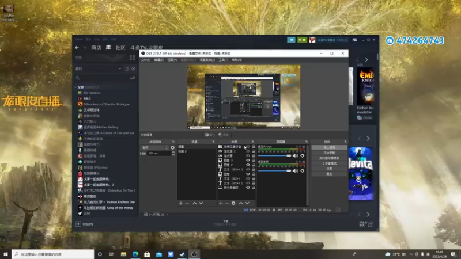Click the green Steam friends button
Viewport: 461px width, 259px height.
pyautogui.click(x=302, y=40)
